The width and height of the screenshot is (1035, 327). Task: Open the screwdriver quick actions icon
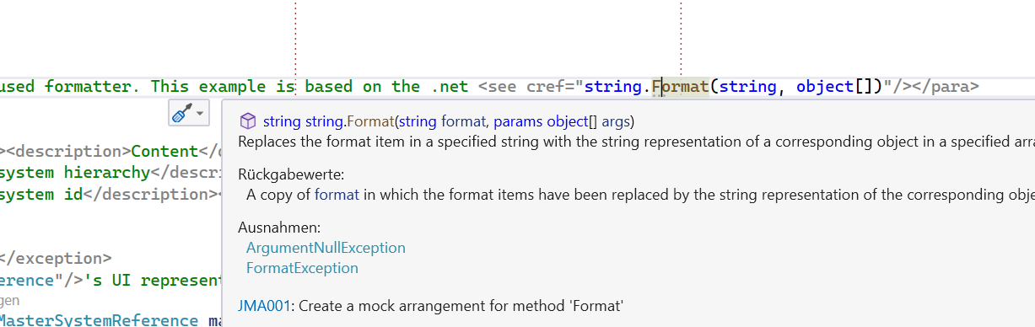tap(181, 113)
